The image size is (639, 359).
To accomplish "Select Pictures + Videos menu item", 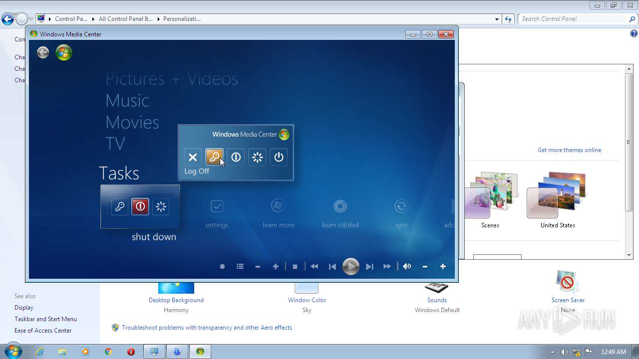I will [x=172, y=79].
